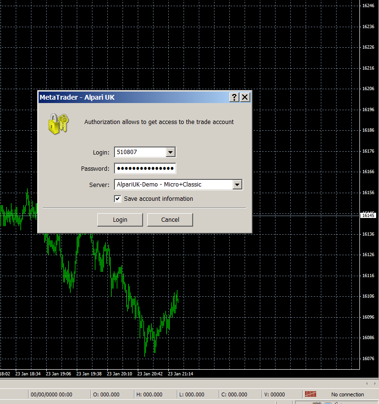Toggle Save account information checkbox
This screenshot has height=404, width=379.
tap(117, 198)
